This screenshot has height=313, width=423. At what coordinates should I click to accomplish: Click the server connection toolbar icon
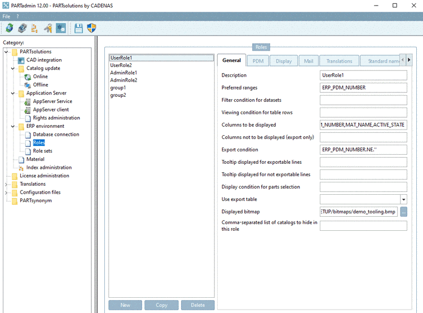pyautogui.click(x=22, y=28)
